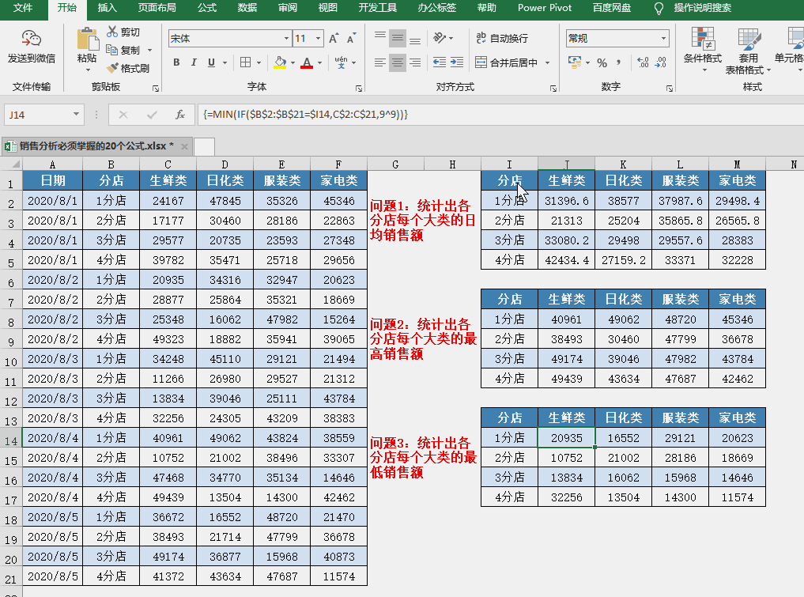Open the font size dropdown
Image resolution: width=804 pixels, height=597 pixels.
318,39
